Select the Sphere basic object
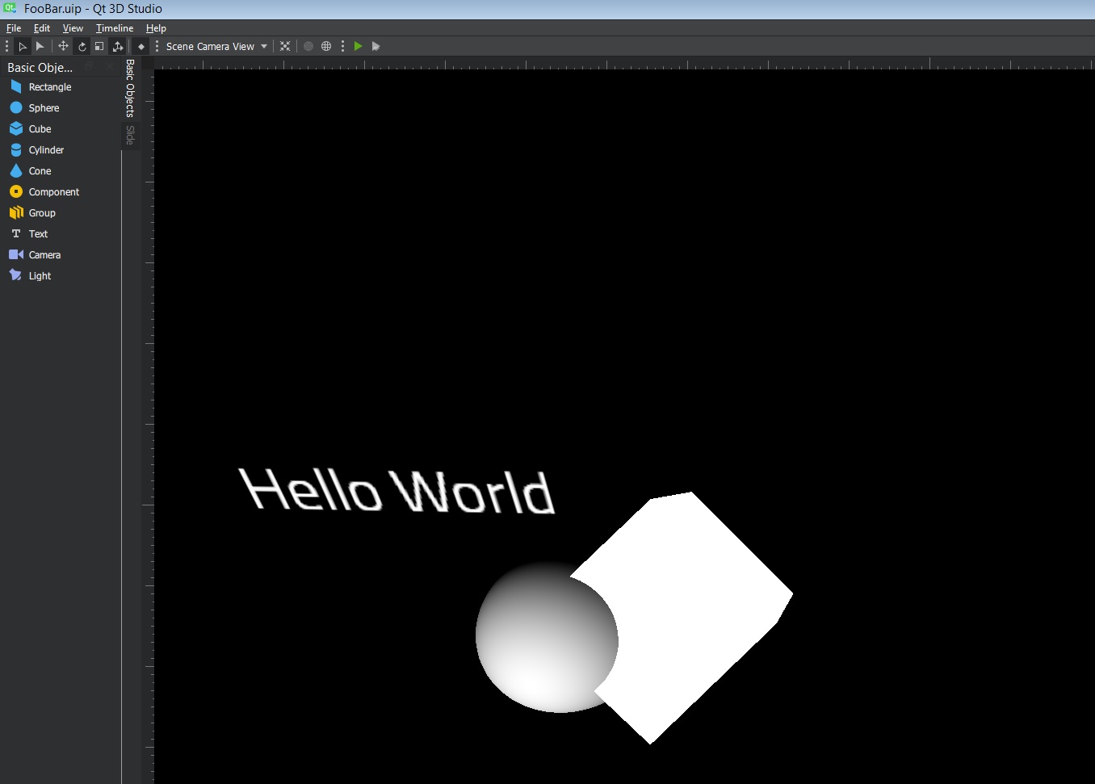This screenshot has height=784, width=1095. point(44,108)
